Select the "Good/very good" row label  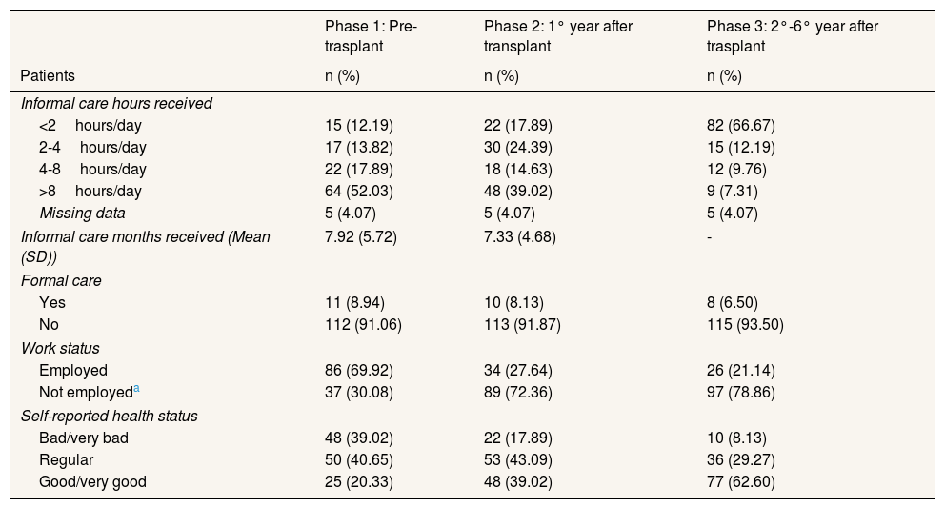[x=92, y=482]
